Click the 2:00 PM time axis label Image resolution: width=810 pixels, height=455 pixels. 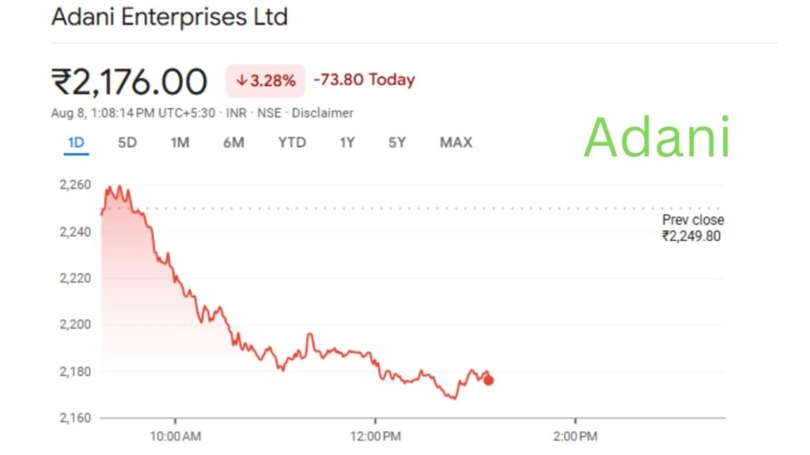[x=575, y=436]
